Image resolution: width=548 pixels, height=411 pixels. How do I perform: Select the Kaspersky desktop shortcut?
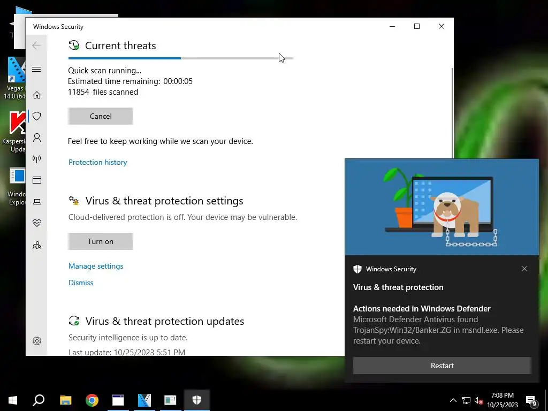coord(14,132)
